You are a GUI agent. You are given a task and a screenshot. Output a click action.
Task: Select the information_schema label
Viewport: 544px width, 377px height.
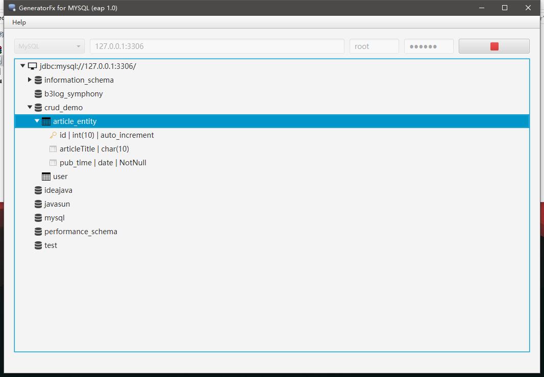(x=79, y=80)
